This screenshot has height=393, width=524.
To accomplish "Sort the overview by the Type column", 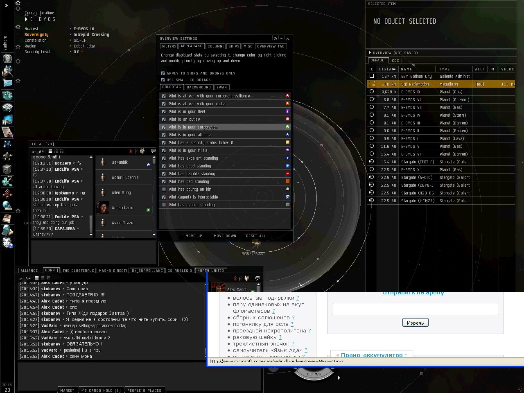I will click(454, 69).
